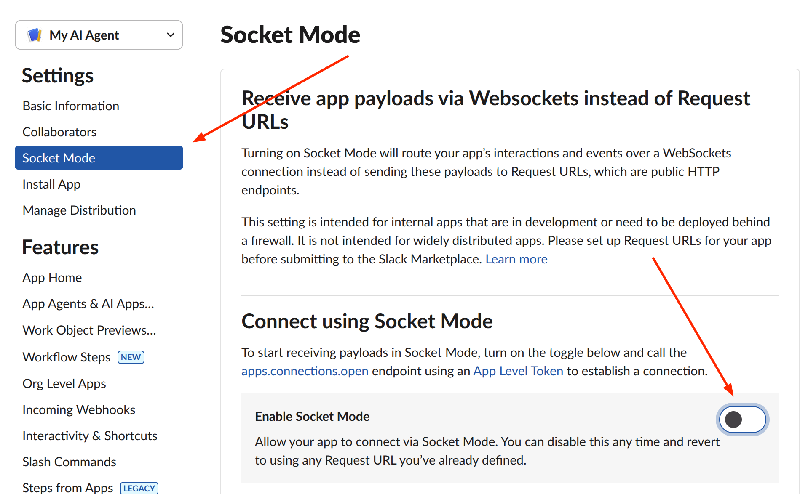
Task: Open the Install App page
Action: [x=51, y=184]
